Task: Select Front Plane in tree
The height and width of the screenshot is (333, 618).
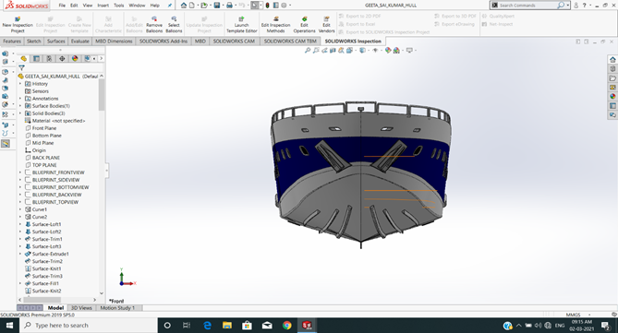Action: tap(44, 128)
